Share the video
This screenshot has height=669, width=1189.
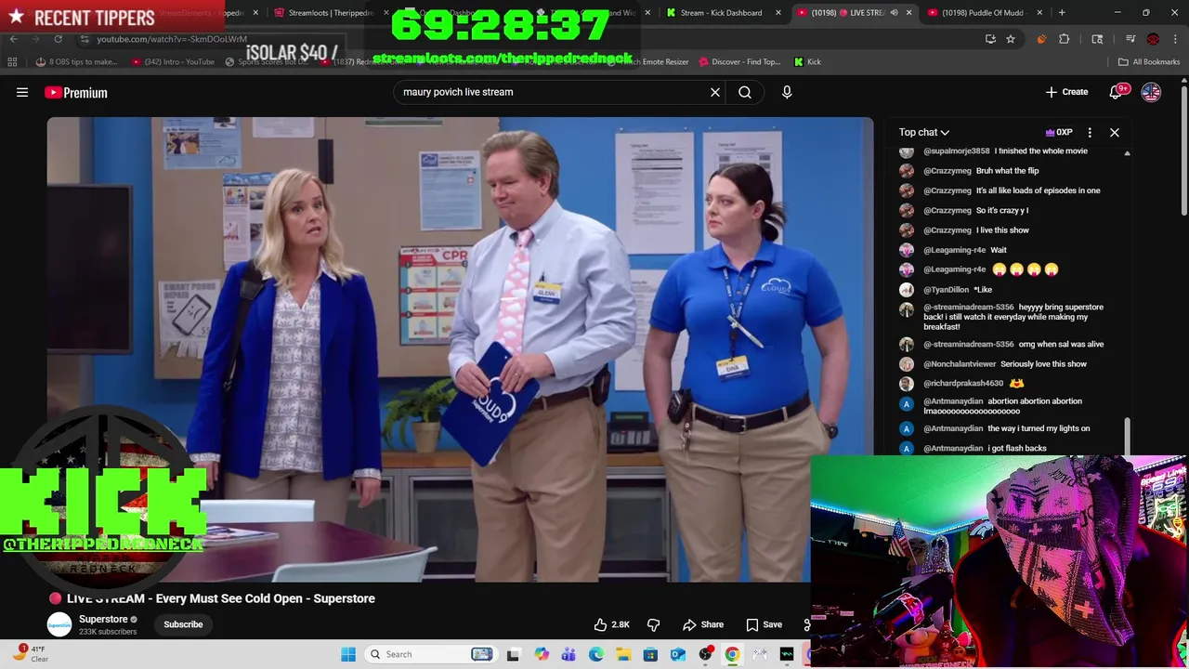[703, 624]
